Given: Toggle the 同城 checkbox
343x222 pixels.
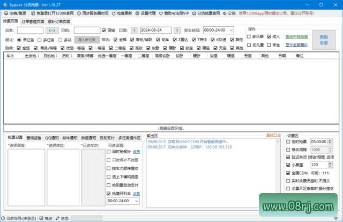Looking at the screenshot, I should (x=104, y=31).
